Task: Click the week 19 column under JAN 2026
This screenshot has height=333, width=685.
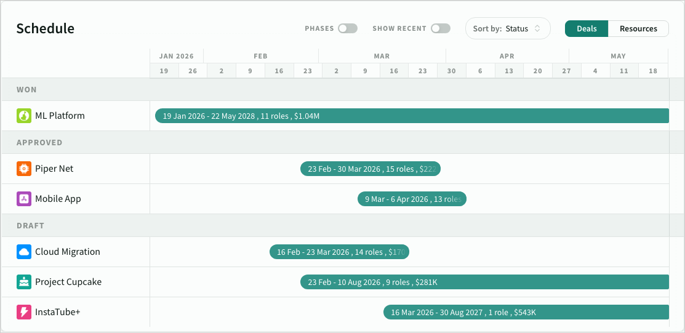Action: pos(164,71)
